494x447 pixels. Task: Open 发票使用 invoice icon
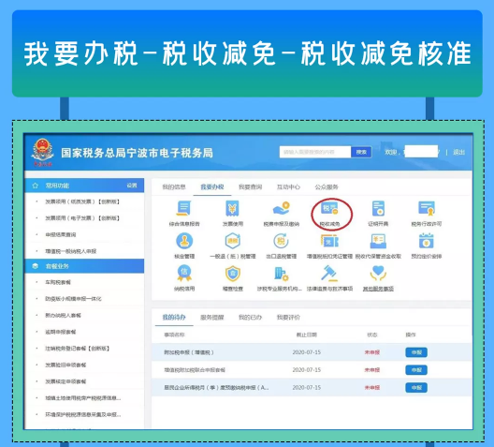pyautogui.click(x=233, y=209)
